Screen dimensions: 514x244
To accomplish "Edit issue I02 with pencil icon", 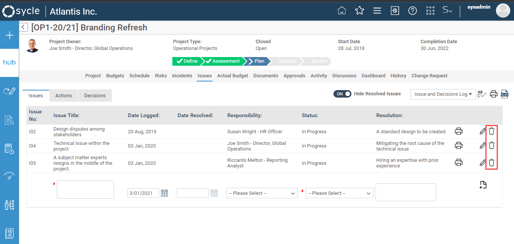I will [483, 131].
